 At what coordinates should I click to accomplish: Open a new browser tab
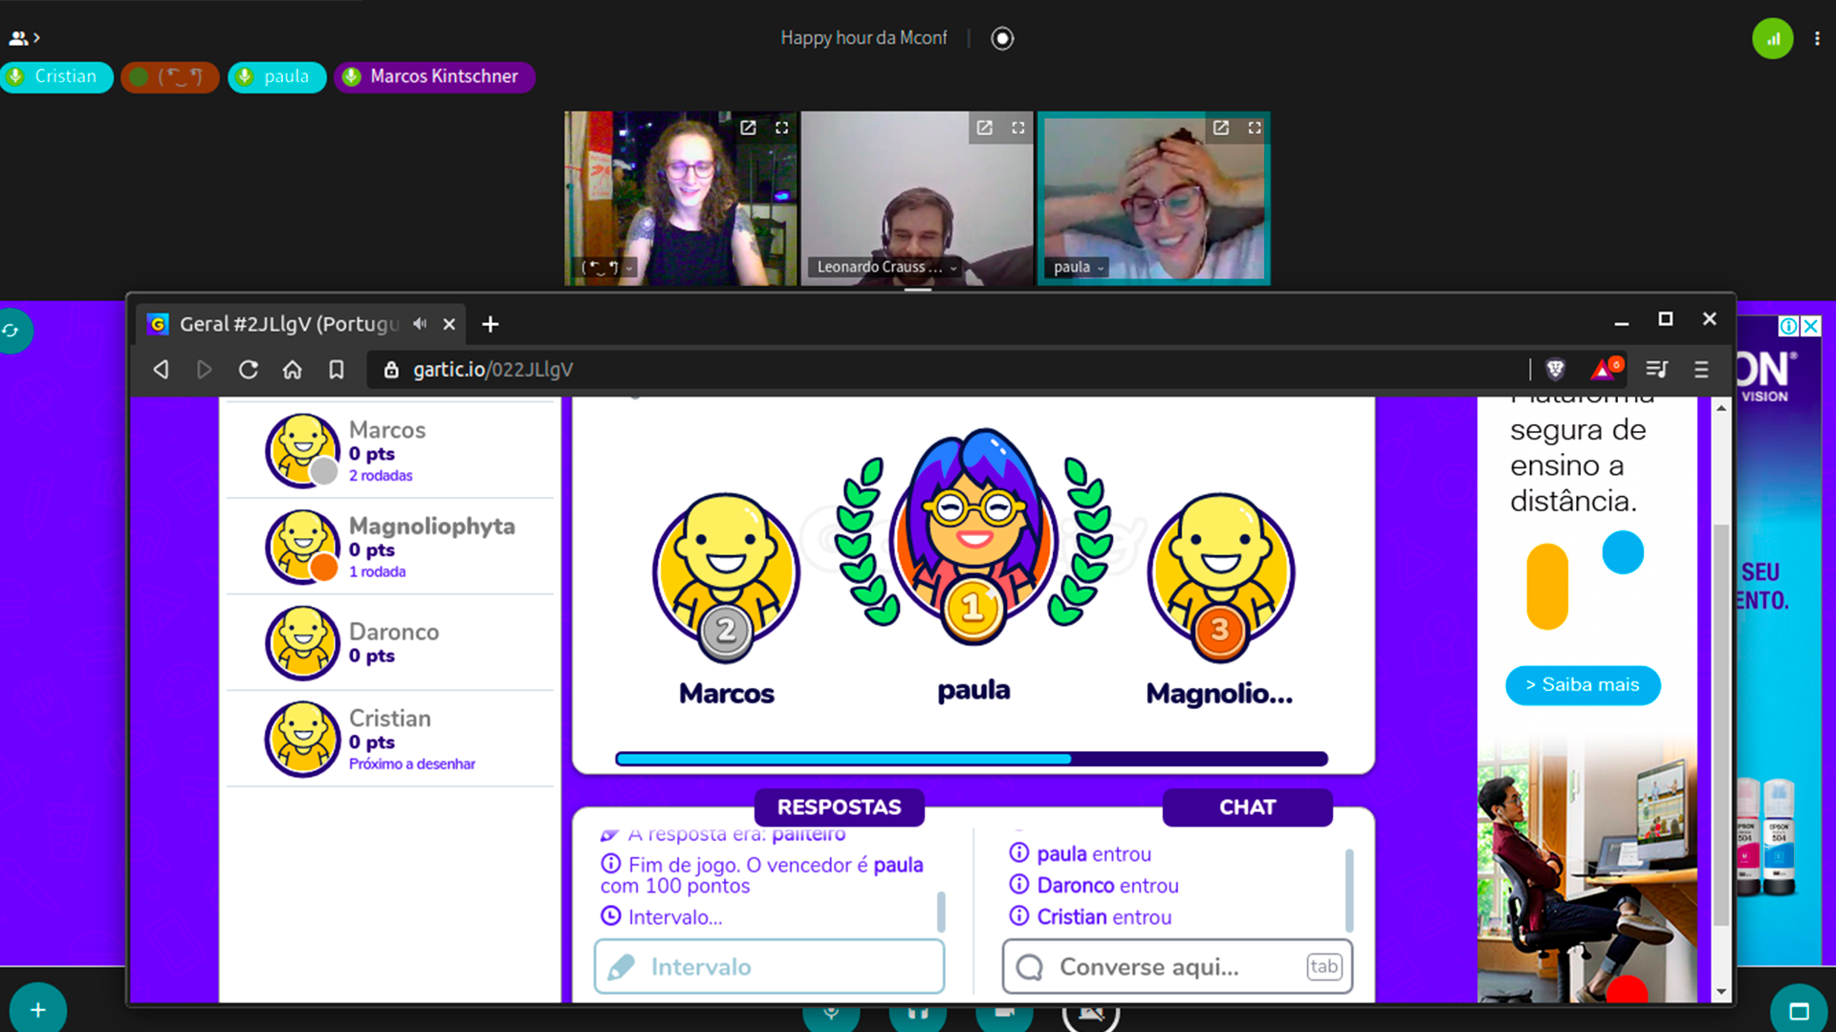pyautogui.click(x=491, y=325)
